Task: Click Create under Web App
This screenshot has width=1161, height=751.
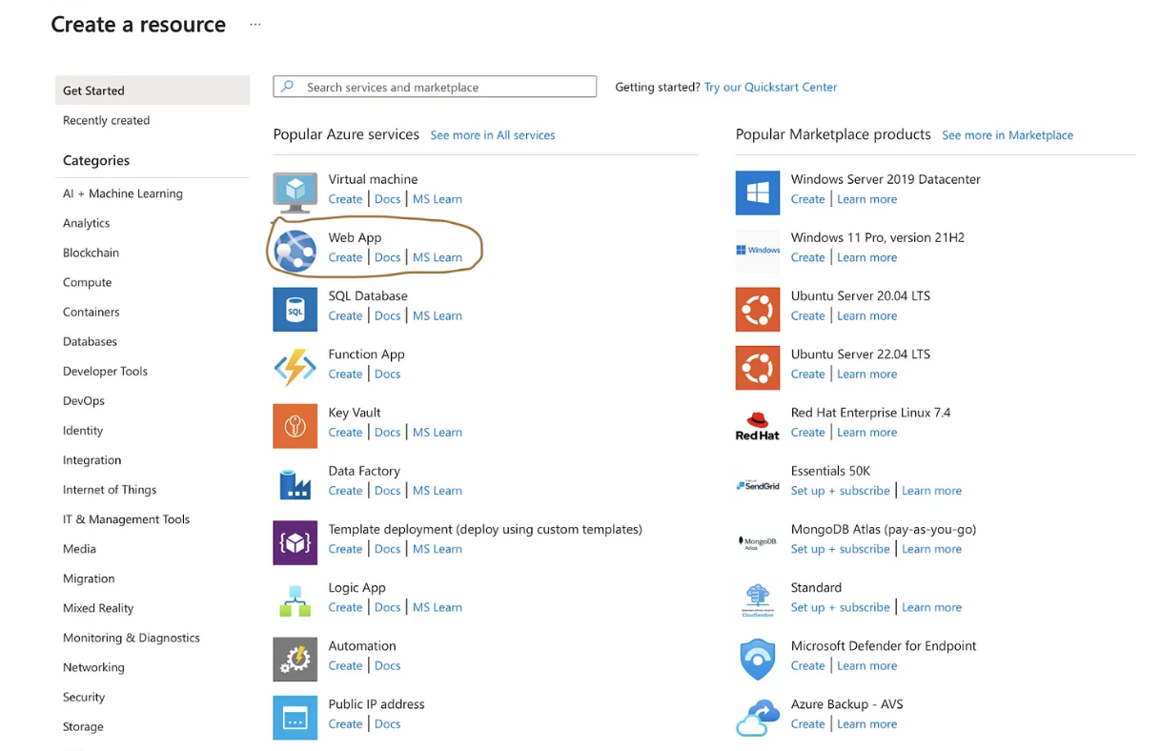Action: pos(345,257)
